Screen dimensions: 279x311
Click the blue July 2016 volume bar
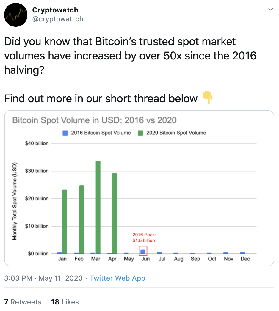(159, 253)
